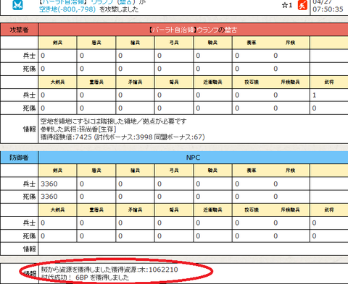Open the (盤古) base link at the top

coord(126,2)
